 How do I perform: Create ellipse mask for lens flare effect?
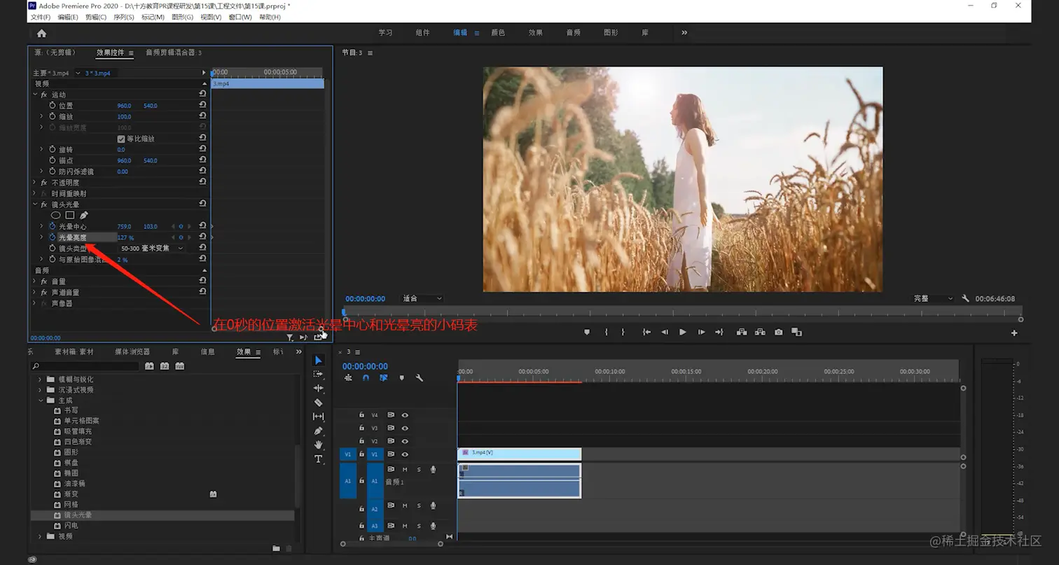[x=56, y=216]
